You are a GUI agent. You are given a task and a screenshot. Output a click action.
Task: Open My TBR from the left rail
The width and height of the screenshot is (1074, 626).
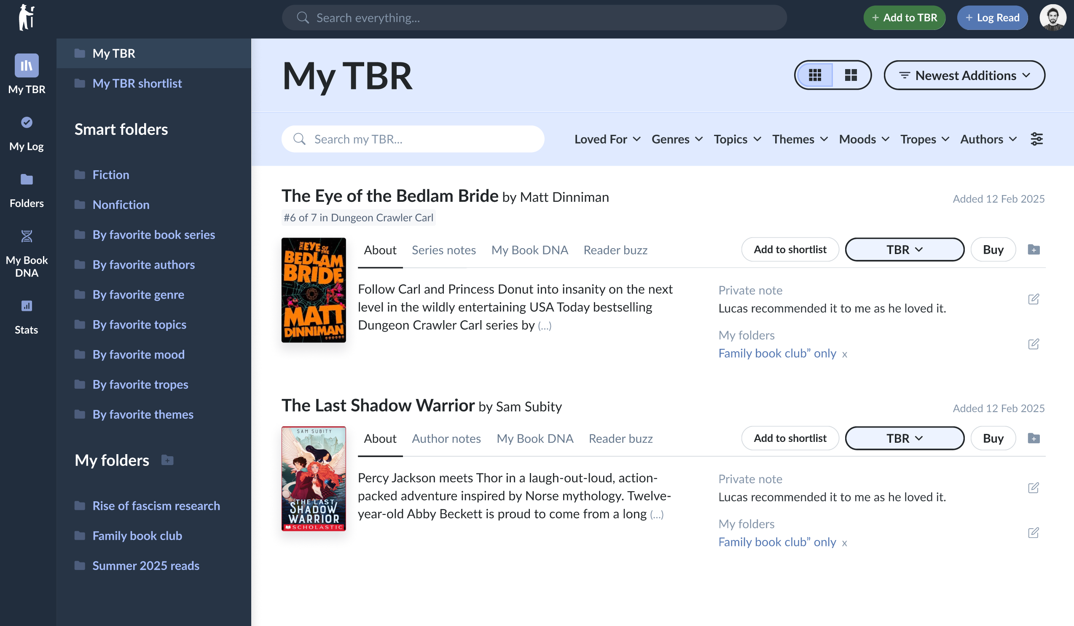pyautogui.click(x=27, y=74)
